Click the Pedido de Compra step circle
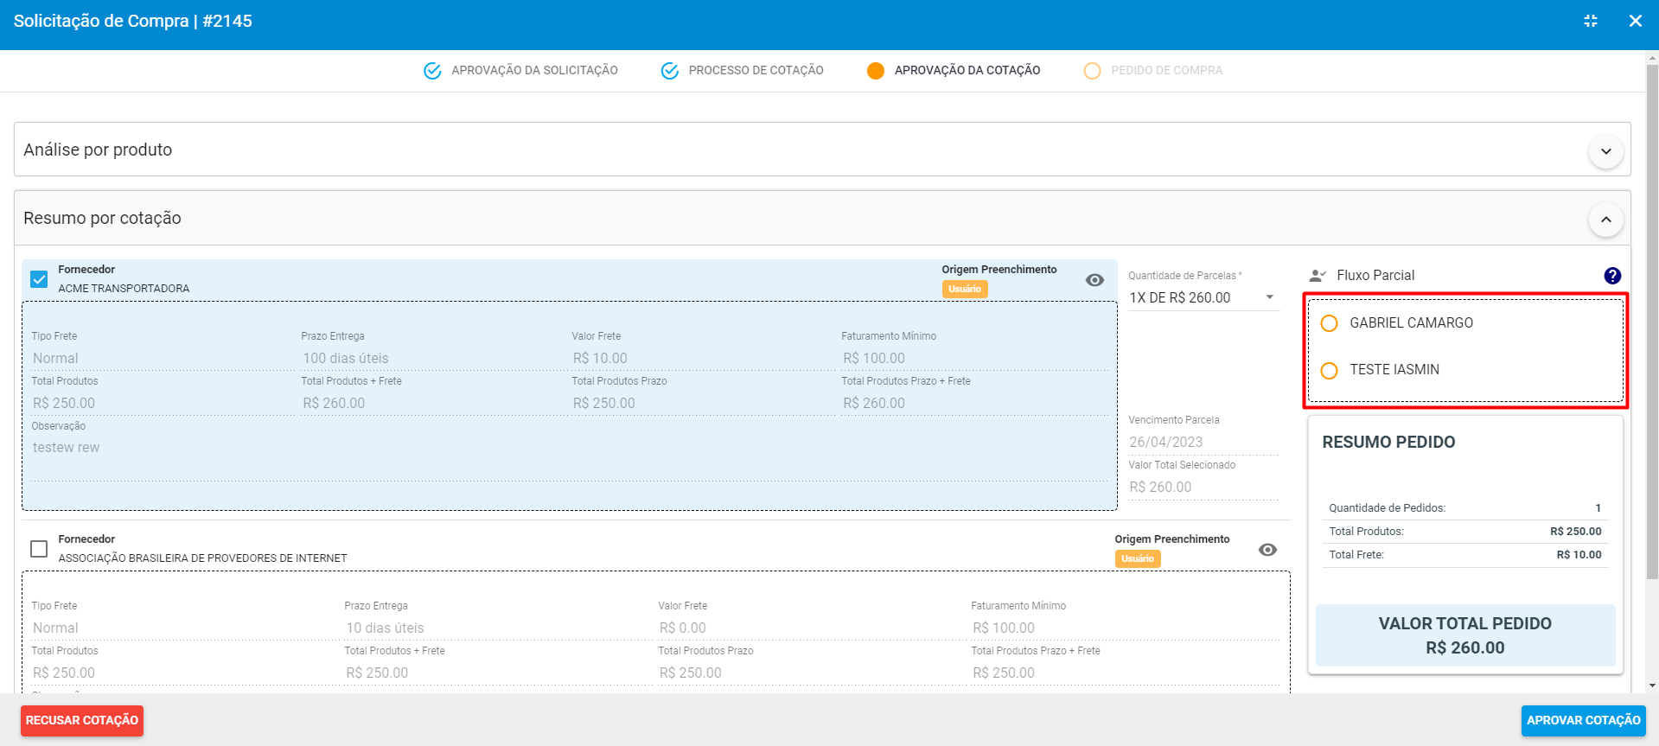Screen dimensions: 1659x746 (1092, 71)
